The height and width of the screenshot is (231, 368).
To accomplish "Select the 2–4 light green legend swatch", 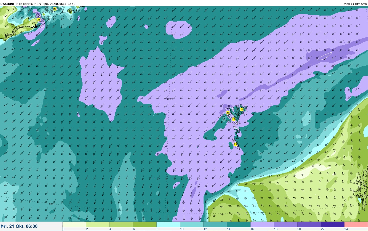I will tap(98, 224).
